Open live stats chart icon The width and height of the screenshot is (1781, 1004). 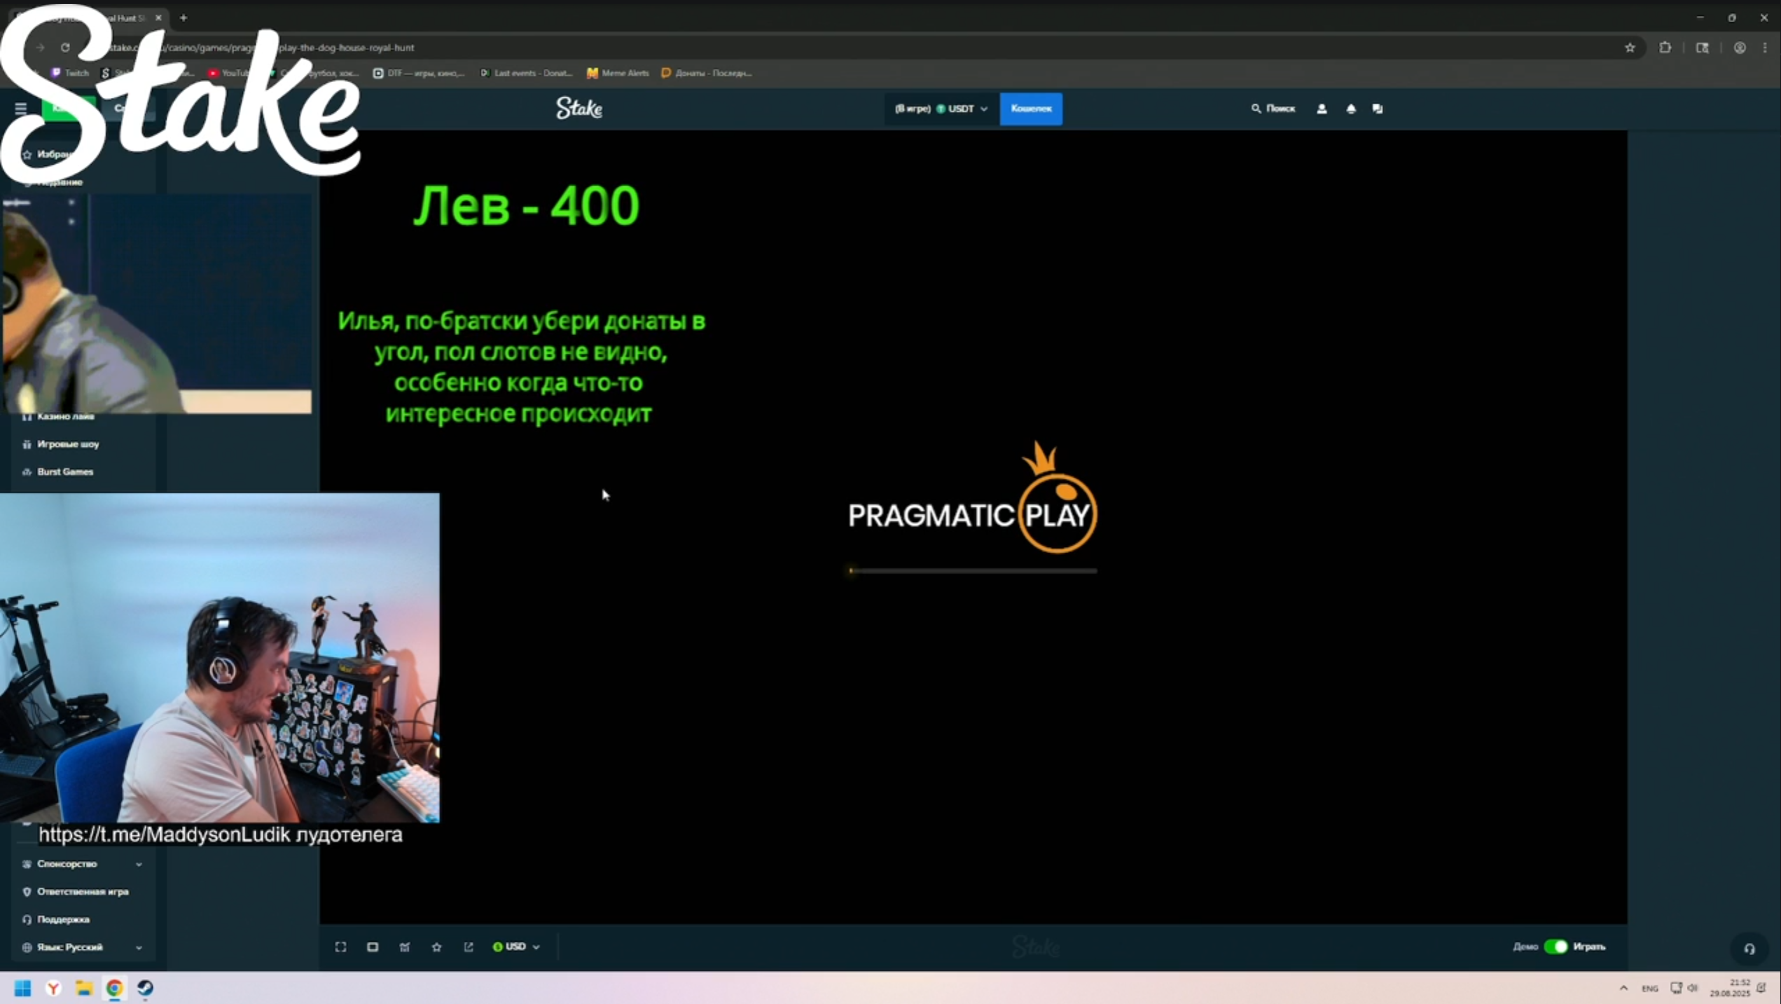(x=405, y=947)
